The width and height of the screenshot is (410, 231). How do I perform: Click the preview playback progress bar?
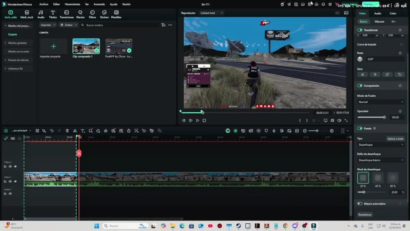click(245, 112)
